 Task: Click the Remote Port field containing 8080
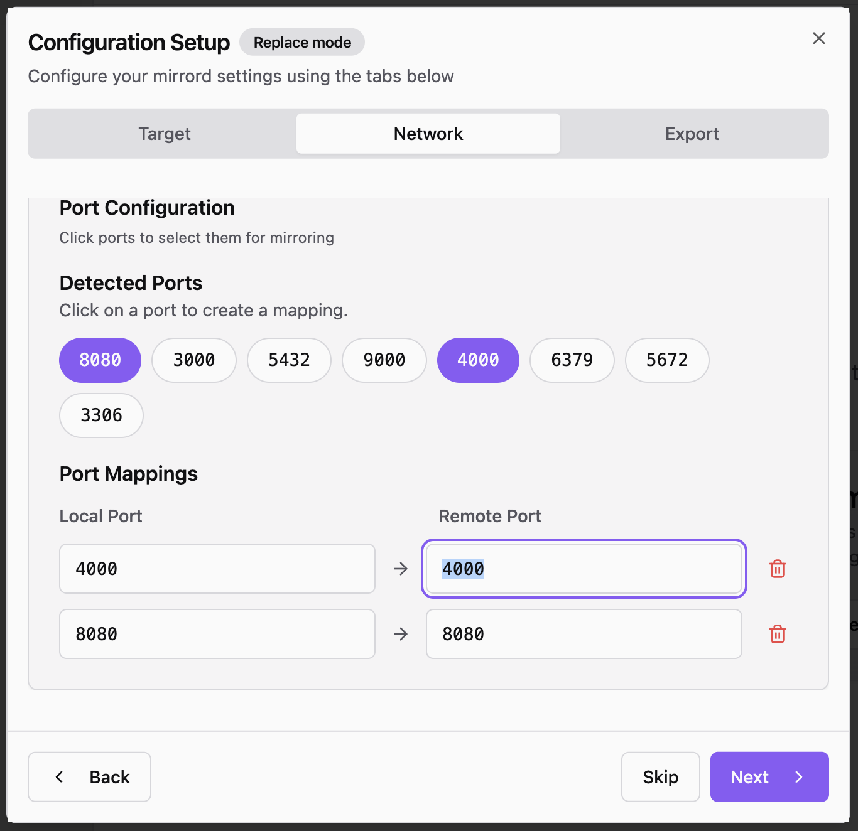point(584,634)
